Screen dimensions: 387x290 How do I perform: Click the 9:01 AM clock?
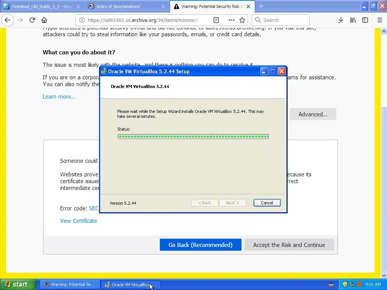(x=373, y=285)
